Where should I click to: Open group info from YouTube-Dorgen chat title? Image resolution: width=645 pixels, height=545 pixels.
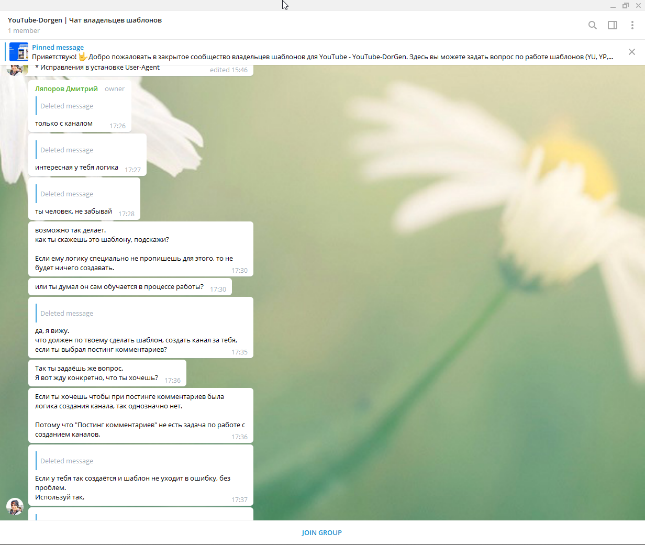pos(85,20)
